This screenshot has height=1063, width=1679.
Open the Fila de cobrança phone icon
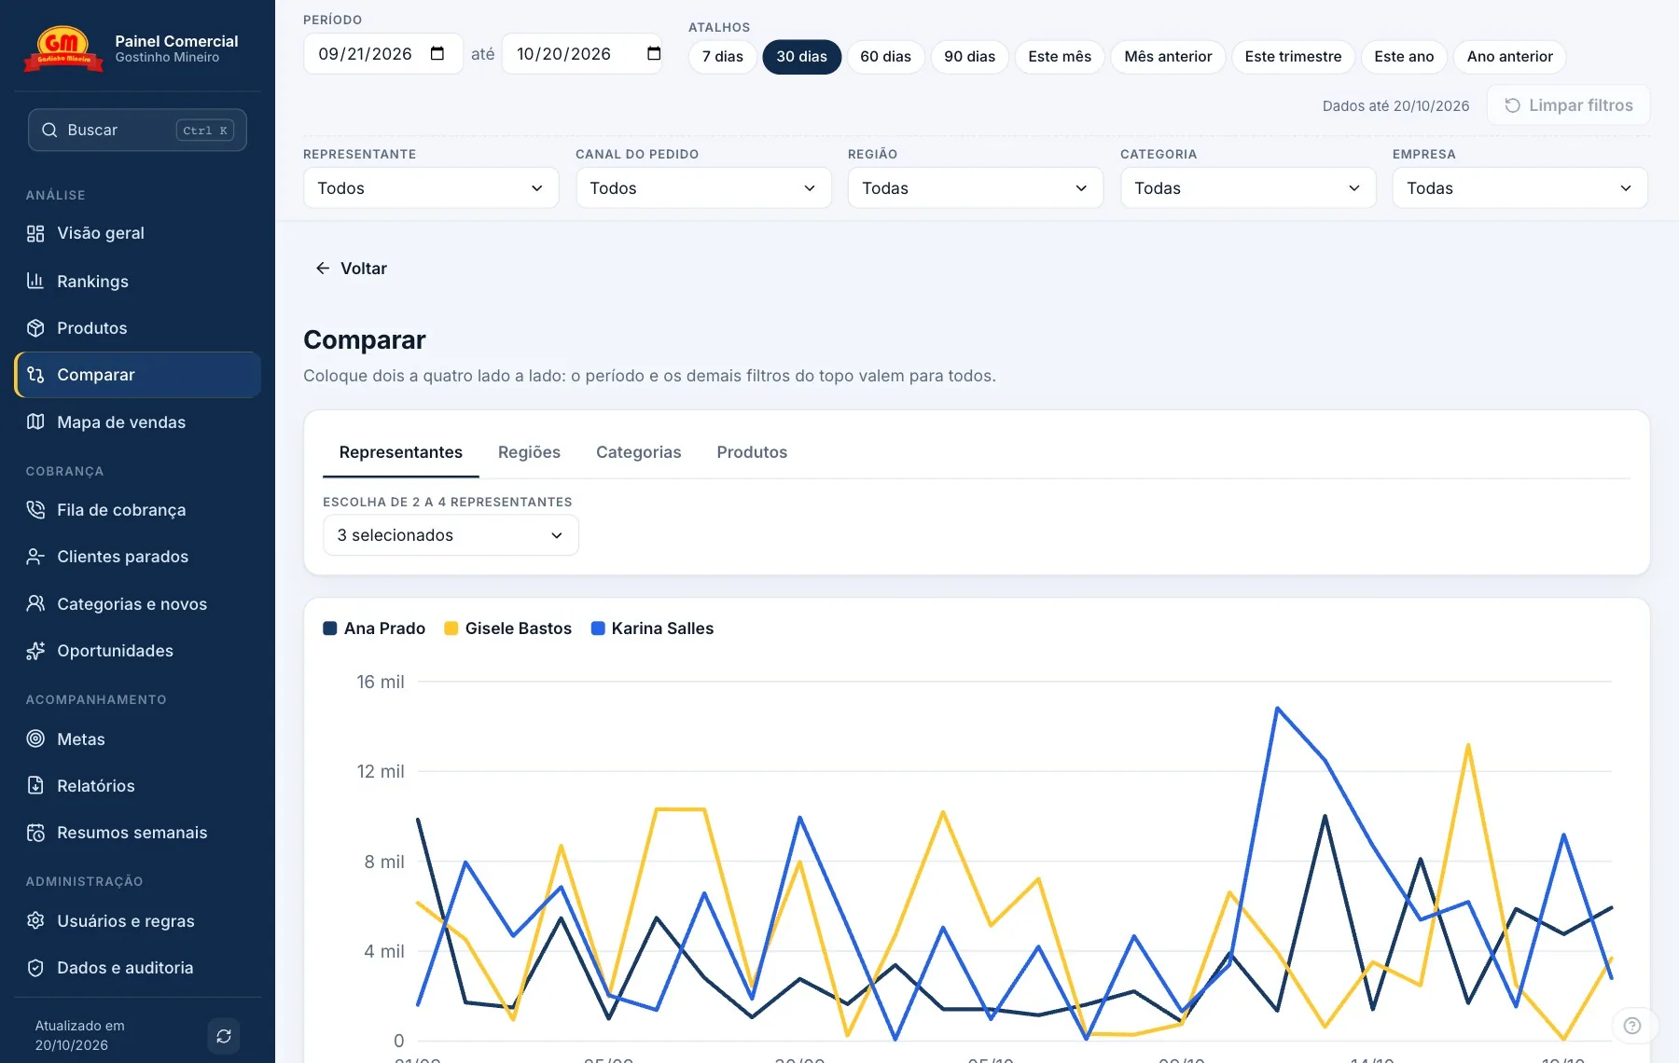(35, 509)
